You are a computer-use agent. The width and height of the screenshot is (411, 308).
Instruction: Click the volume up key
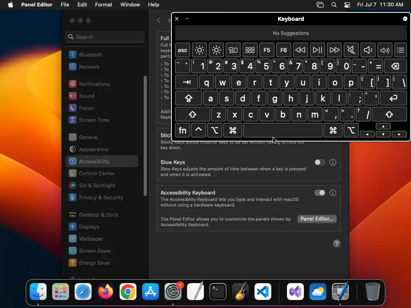[x=385, y=50]
